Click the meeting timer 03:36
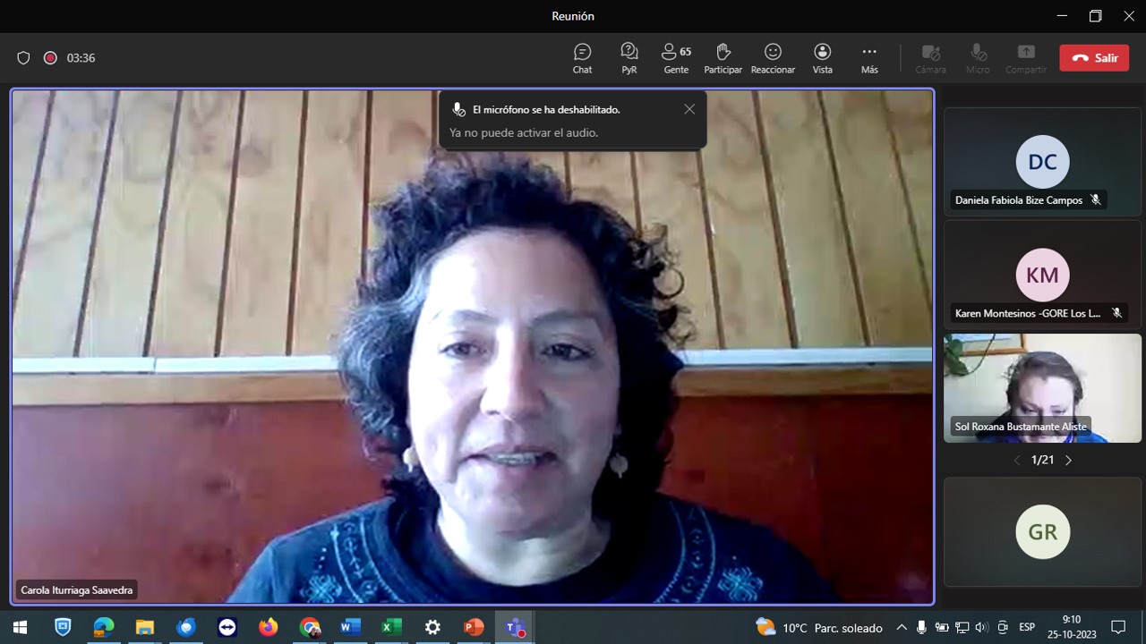The image size is (1146, 644). click(81, 58)
